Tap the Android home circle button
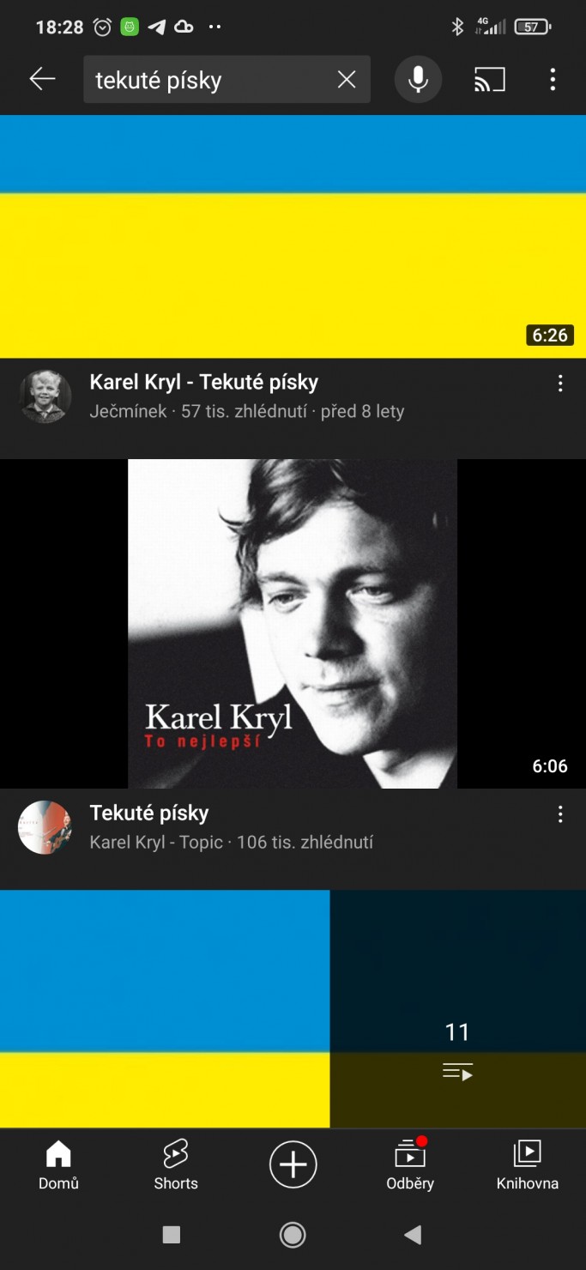The width and height of the screenshot is (586, 1270). click(x=293, y=1235)
